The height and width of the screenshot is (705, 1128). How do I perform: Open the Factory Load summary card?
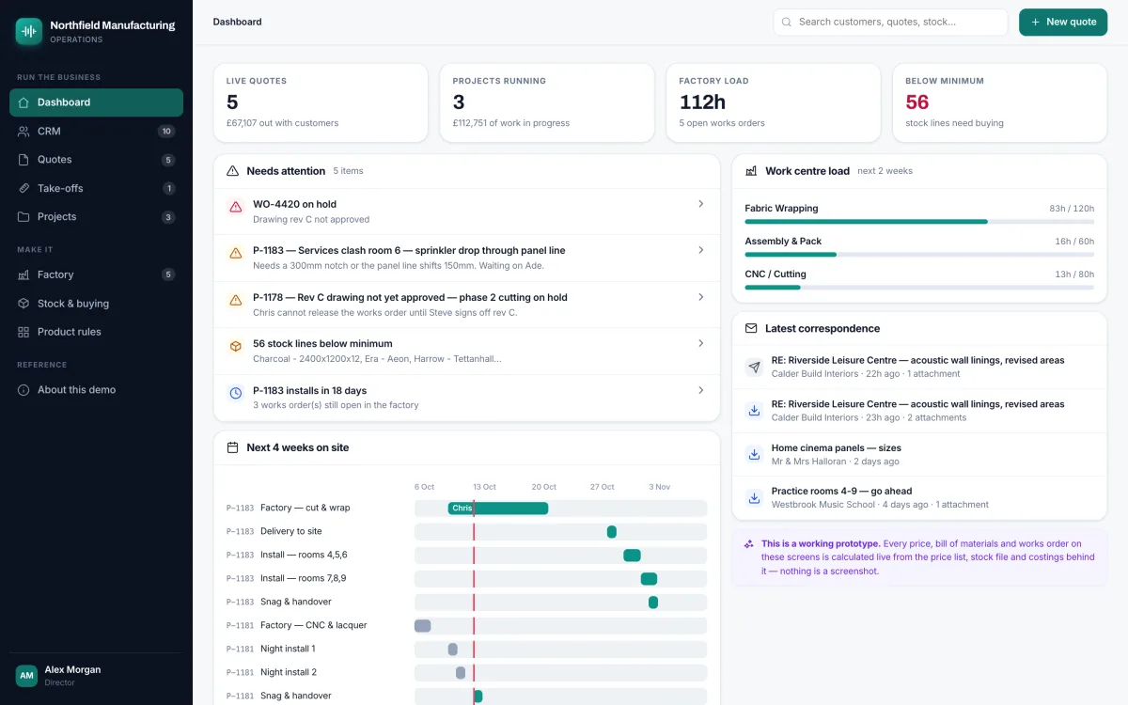coord(774,103)
